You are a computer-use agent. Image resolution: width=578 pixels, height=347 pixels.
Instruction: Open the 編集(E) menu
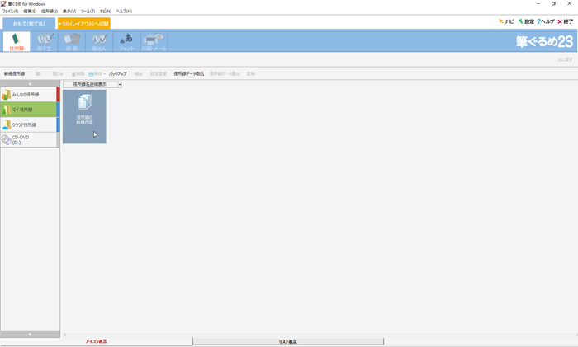pos(30,12)
